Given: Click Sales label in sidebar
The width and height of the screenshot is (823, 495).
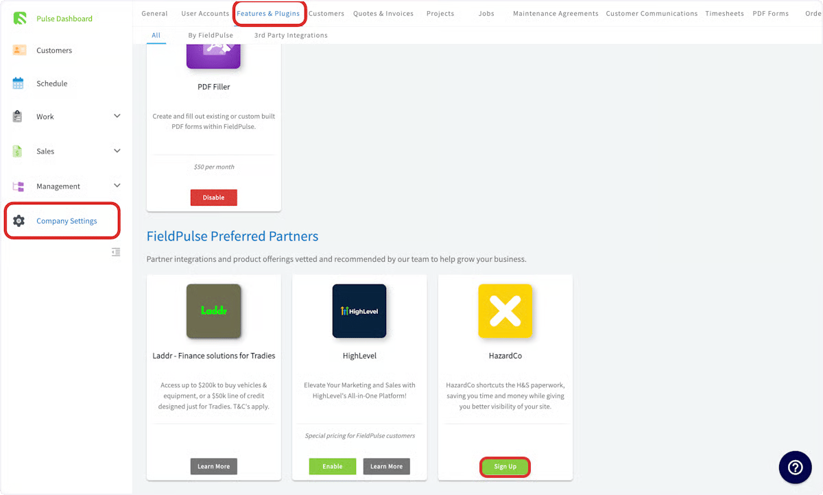Looking at the screenshot, I should (45, 151).
